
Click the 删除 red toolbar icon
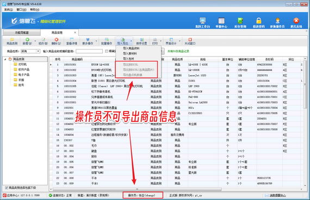tap(57, 41)
